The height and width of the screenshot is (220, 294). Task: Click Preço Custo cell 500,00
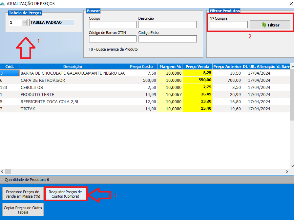click(141, 80)
